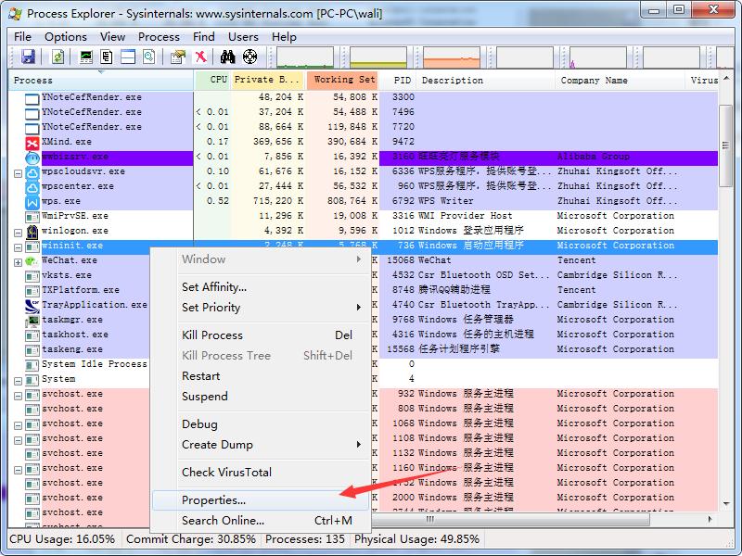Click the XMind.exe process icon
This screenshot has width=742, height=556.
pyautogui.click(x=32, y=142)
